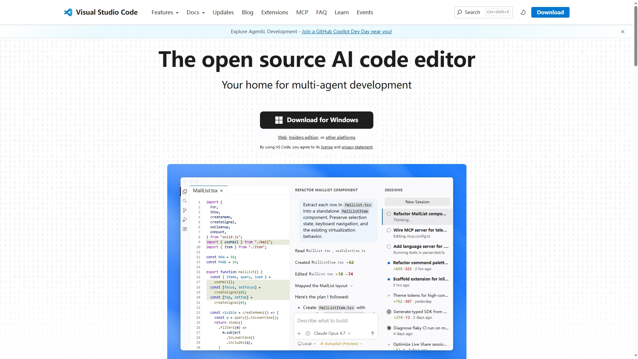Click icon of Generate typed SDK session
Viewport: 638px width, 359px height.
(x=389, y=312)
